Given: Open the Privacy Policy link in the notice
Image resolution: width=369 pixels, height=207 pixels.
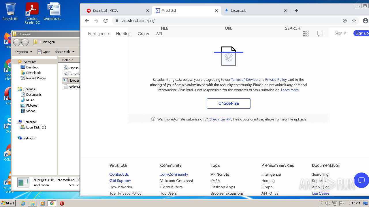Looking at the screenshot, I should 276,80.
